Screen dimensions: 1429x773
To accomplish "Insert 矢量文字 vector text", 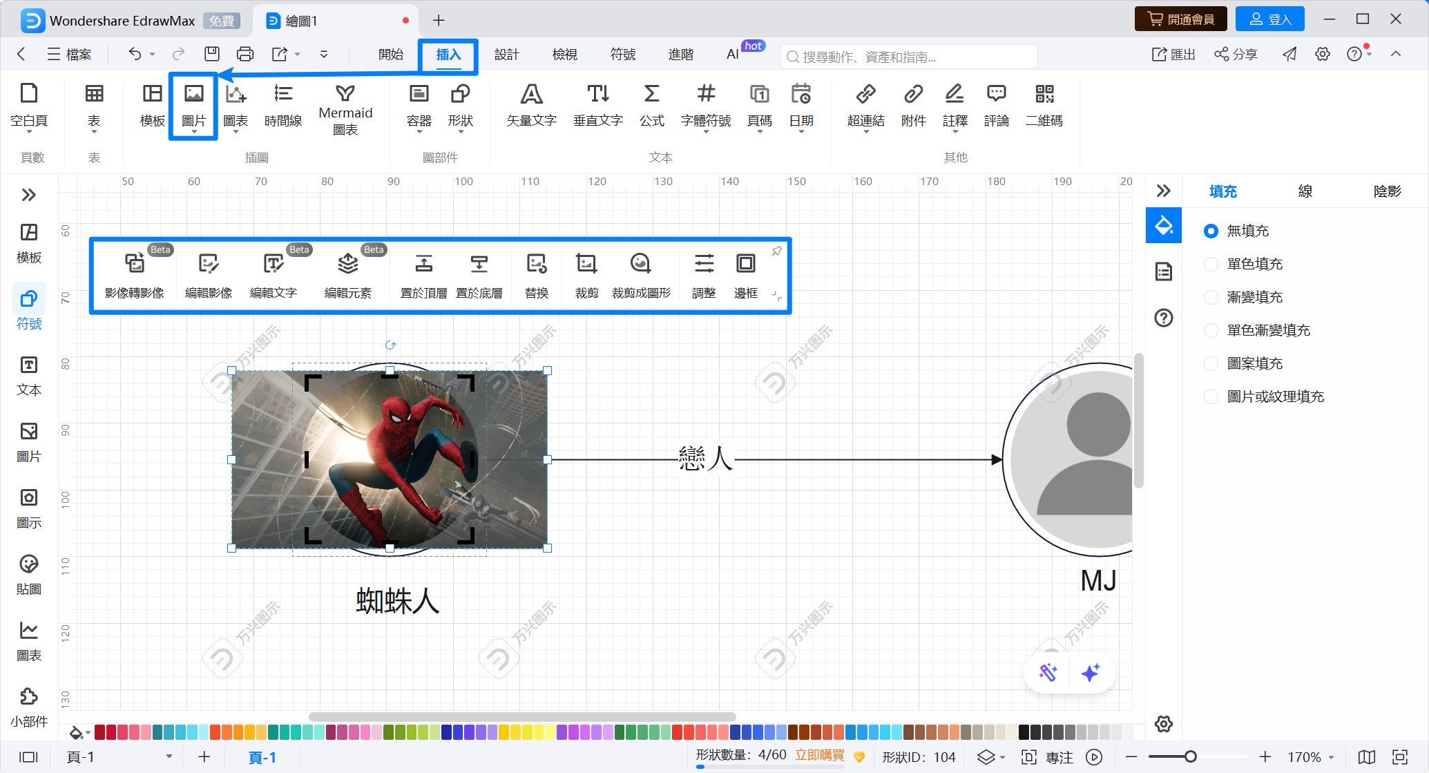I will (x=531, y=106).
